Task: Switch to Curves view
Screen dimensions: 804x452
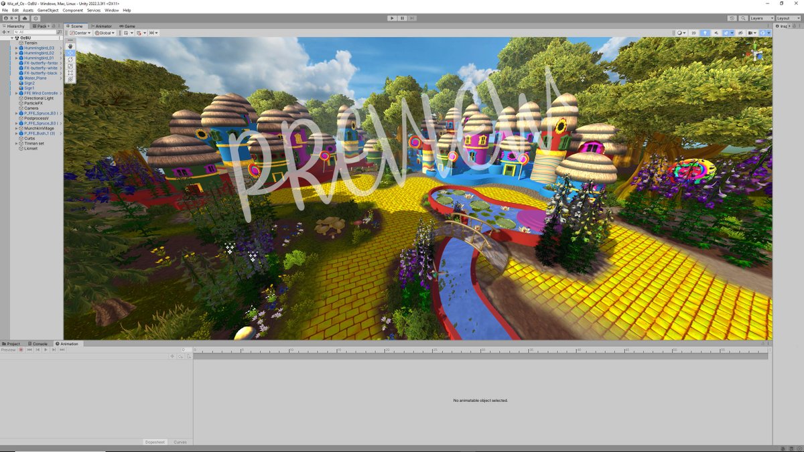Action: click(x=180, y=442)
